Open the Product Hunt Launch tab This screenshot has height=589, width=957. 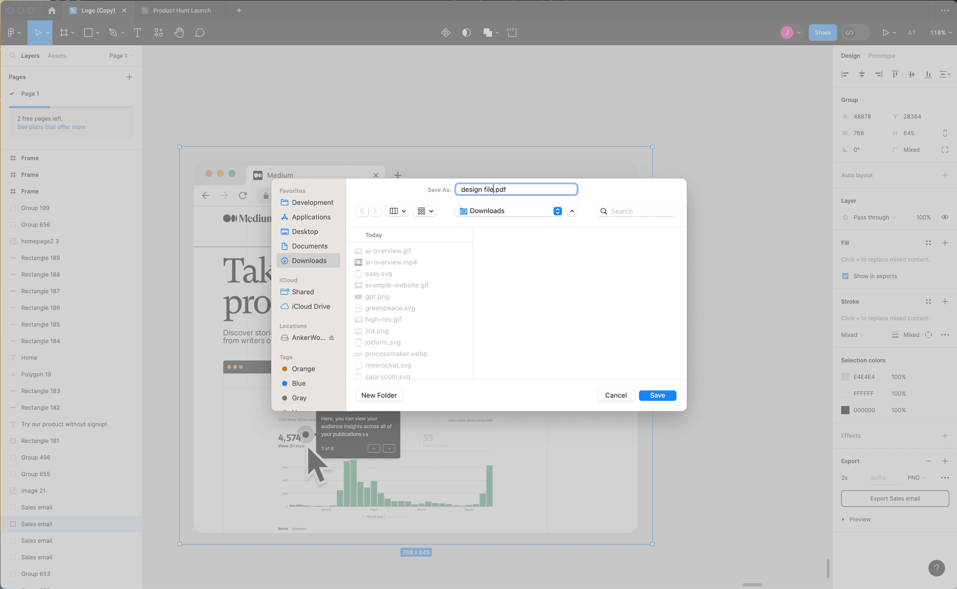[182, 10]
